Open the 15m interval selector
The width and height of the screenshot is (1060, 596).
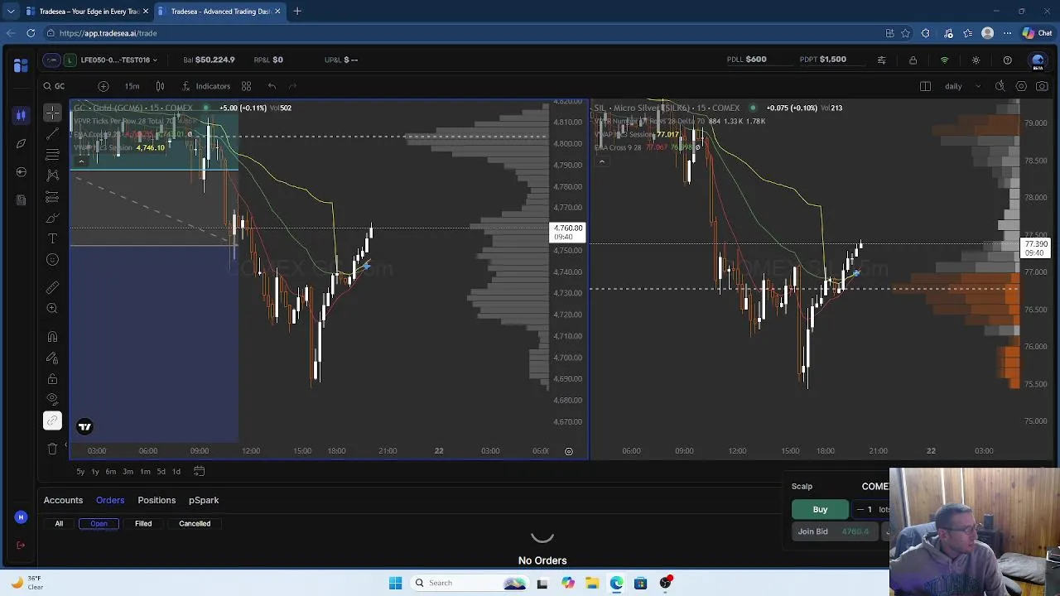[x=132, y=86]
